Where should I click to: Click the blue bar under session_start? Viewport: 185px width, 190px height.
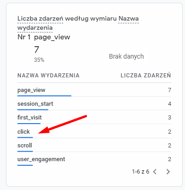click(x=33, y=109)
